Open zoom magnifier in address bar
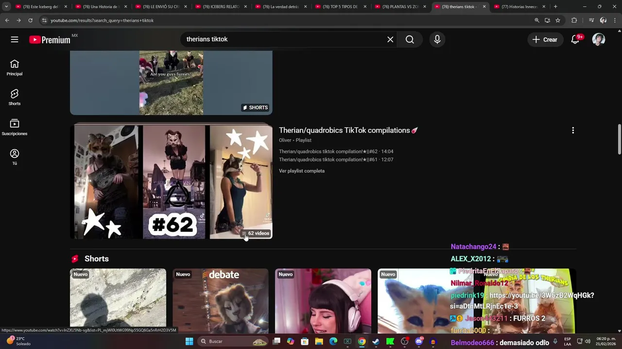622x349 pixels. (x=537, y=20)
